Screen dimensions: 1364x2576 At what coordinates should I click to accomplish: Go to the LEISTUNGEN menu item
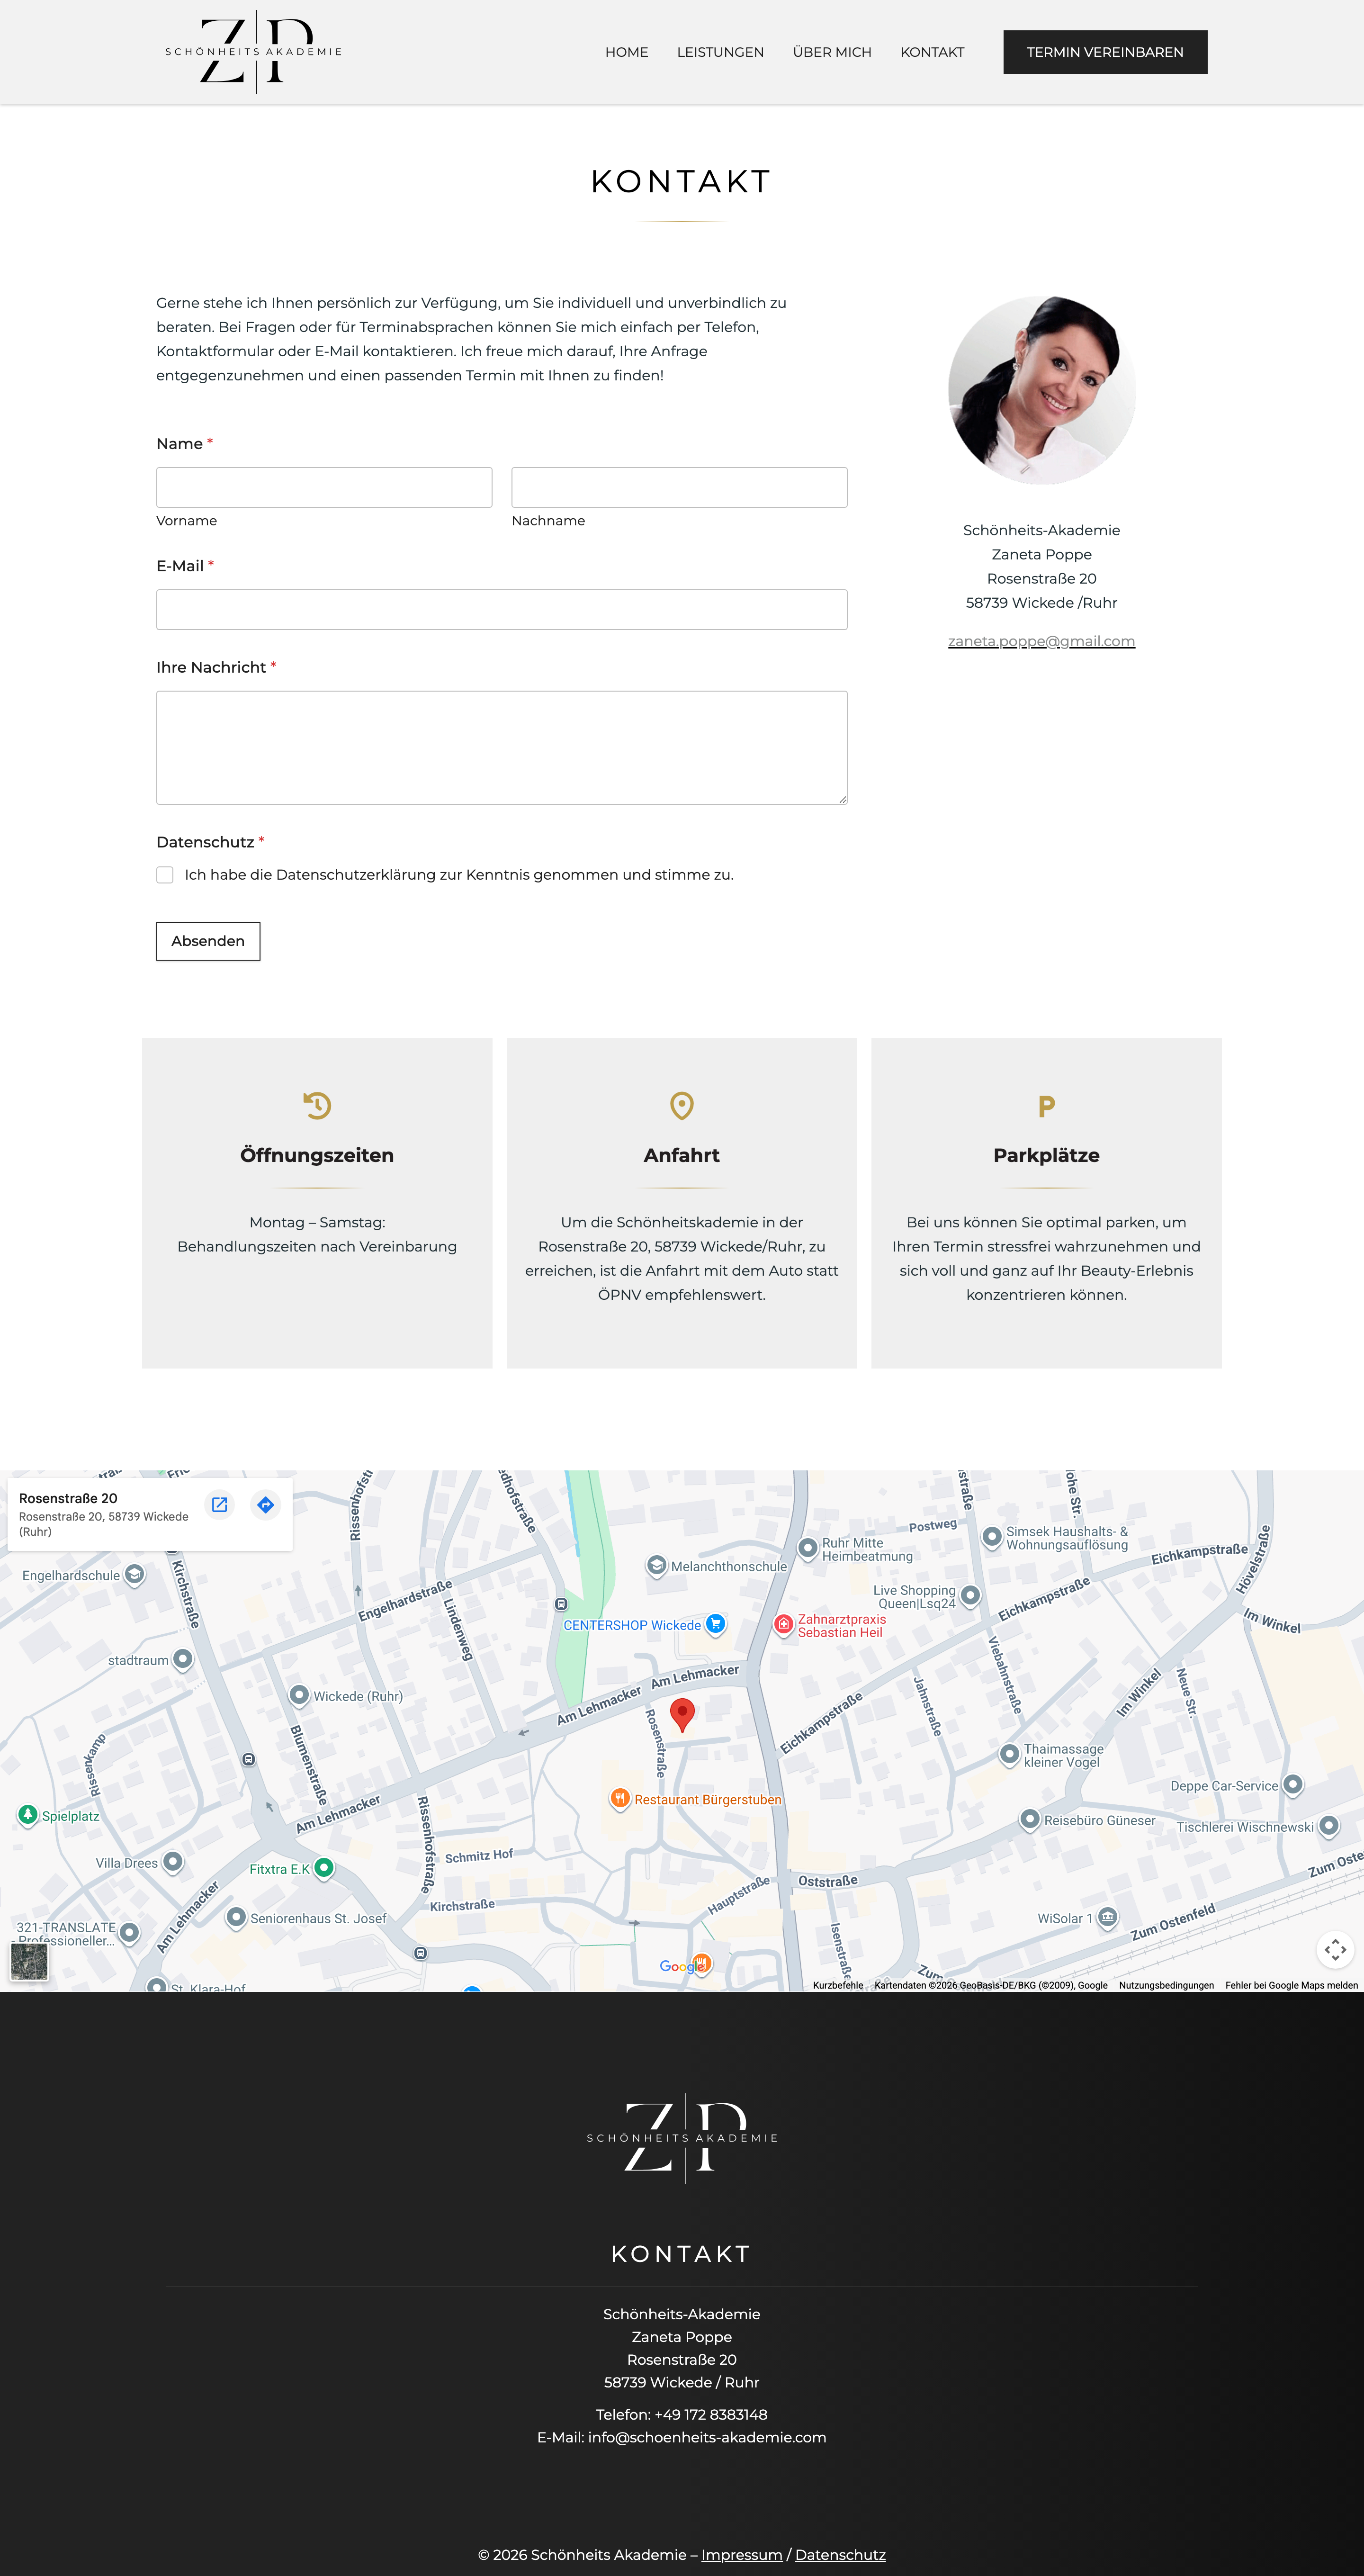point(720,52)
